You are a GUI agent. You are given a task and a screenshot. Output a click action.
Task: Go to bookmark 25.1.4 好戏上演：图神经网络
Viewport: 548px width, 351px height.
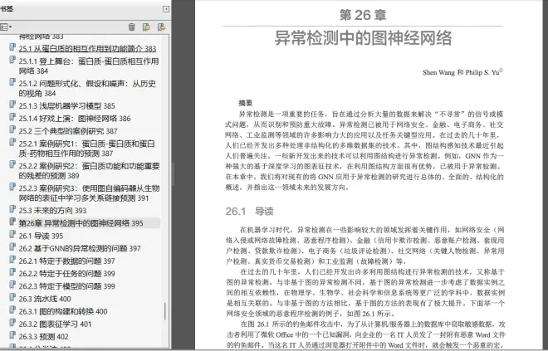(x=75, y=119)
